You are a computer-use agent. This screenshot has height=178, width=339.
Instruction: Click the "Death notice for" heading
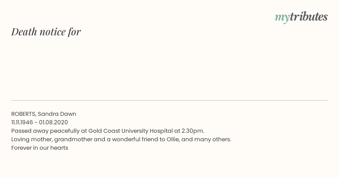click(x=46, y=32)
